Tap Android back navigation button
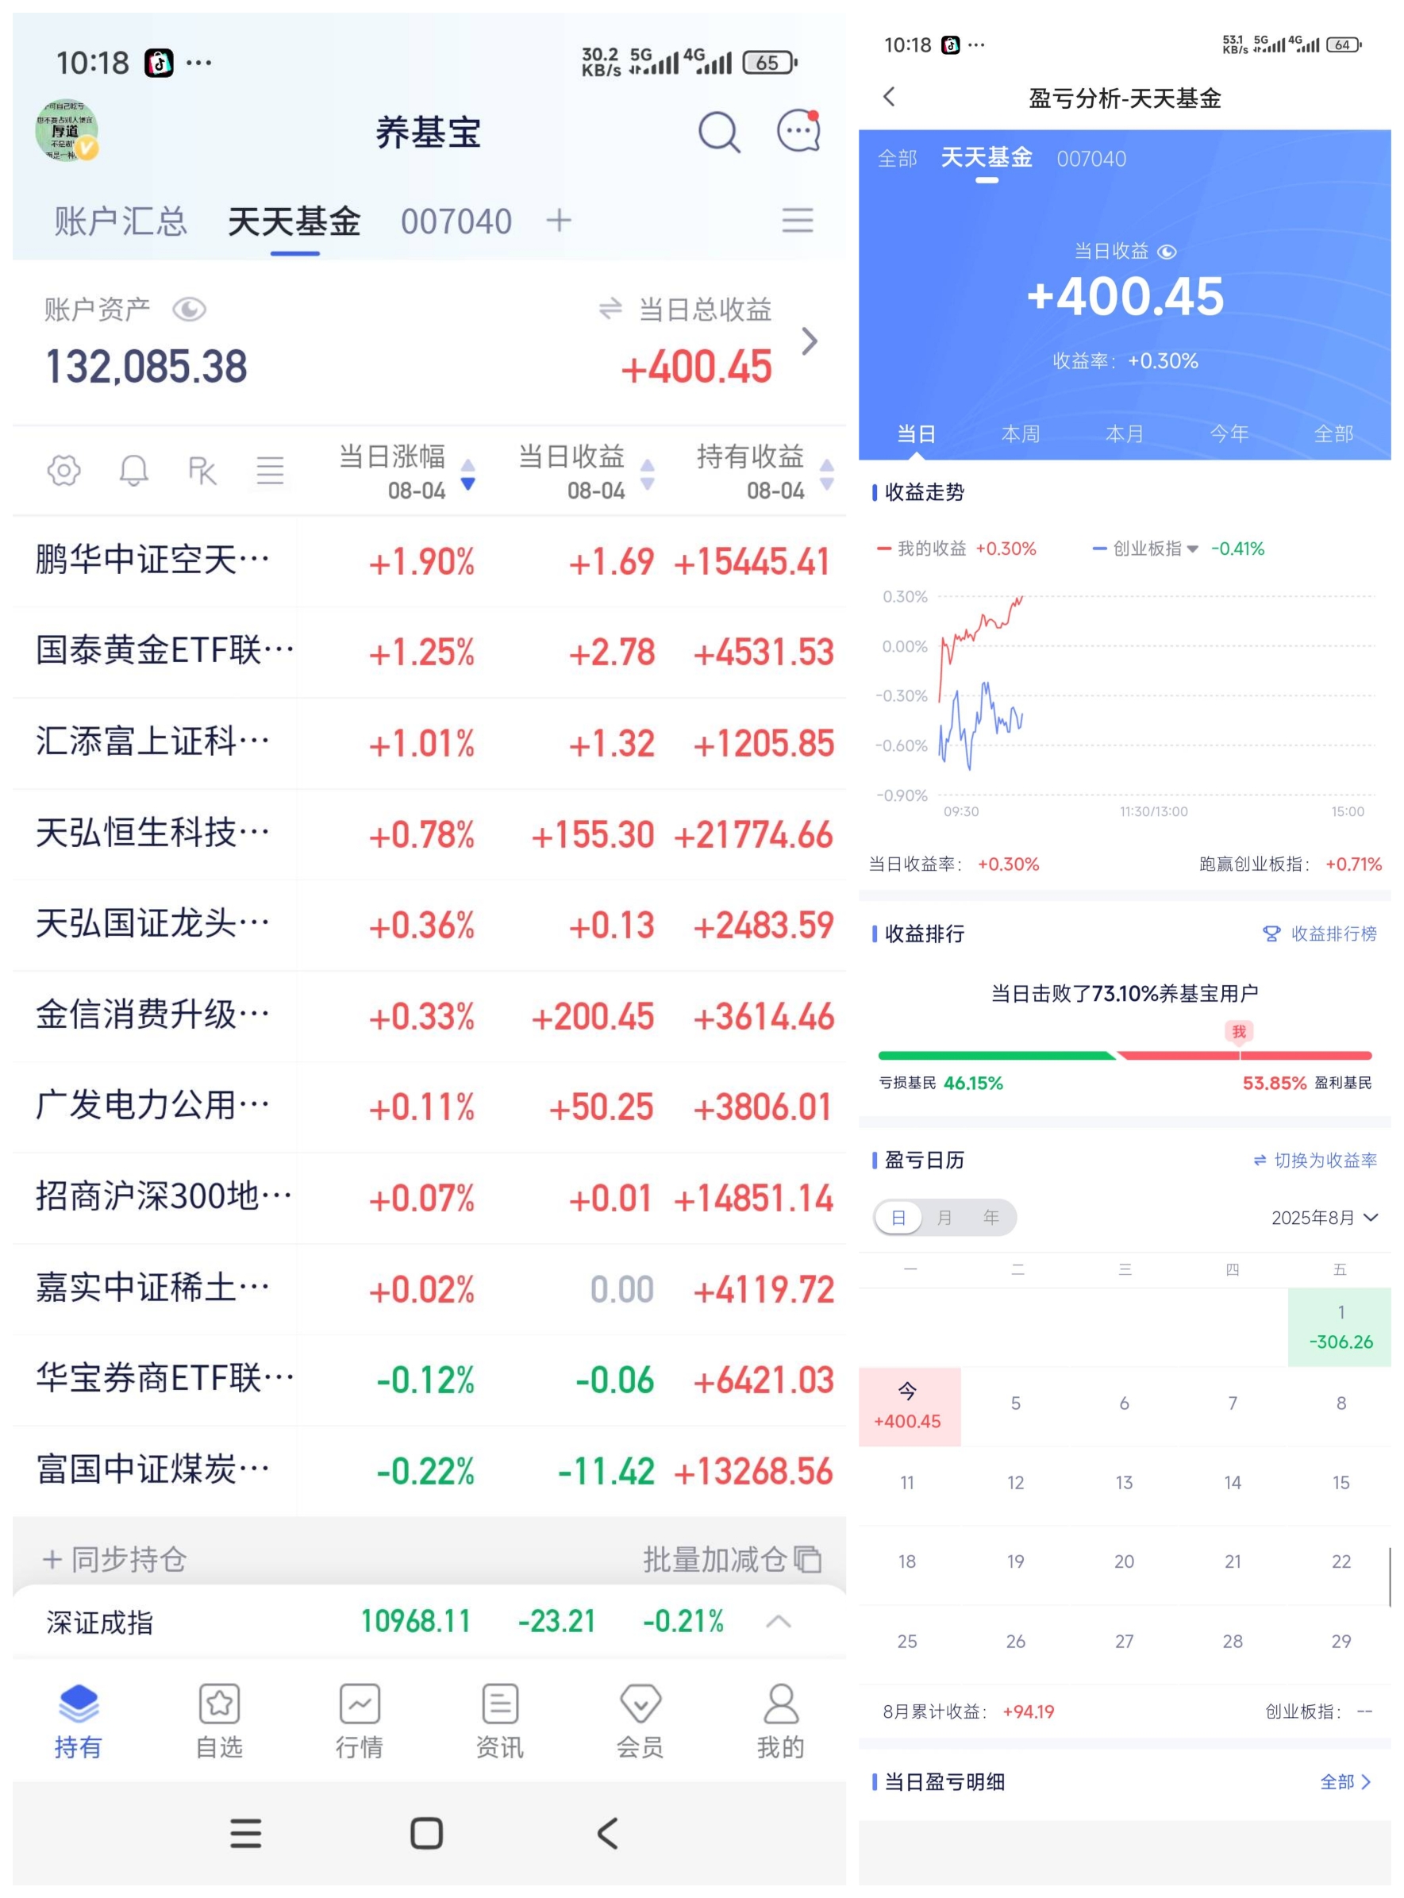Screen dimensions: 1404x1898 [x=607, y=1834]
